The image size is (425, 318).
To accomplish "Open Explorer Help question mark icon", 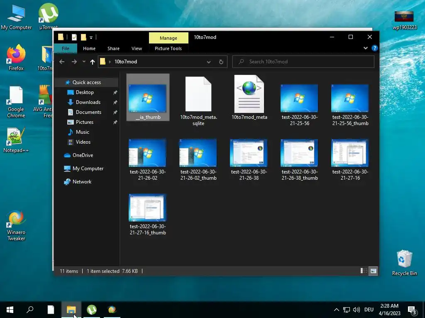I will (x=375, y=48).
